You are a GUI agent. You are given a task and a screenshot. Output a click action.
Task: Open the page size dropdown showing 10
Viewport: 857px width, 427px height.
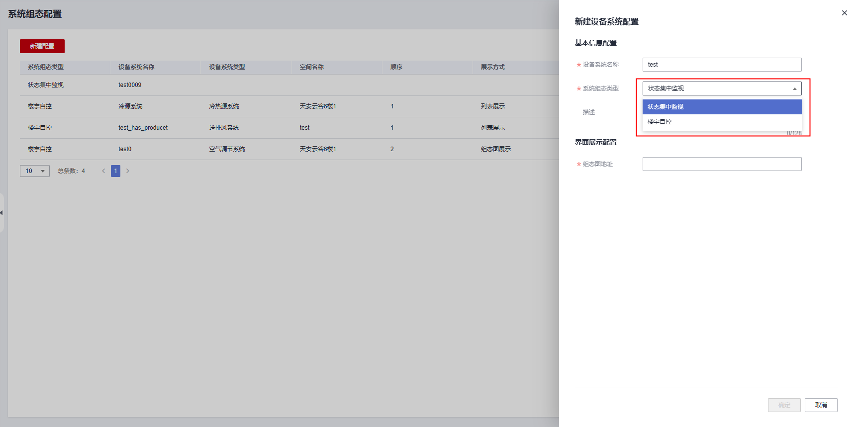[35, 171]
